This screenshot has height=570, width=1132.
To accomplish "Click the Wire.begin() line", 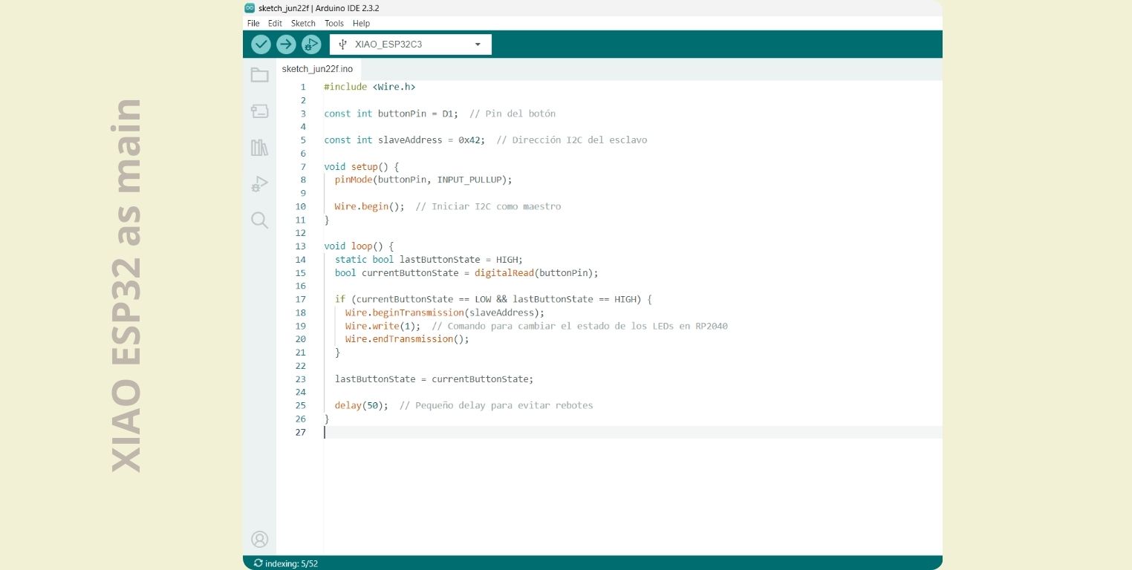I will click(x=448, y=206).
